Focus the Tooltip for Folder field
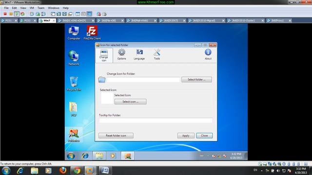 coord(156,120)
